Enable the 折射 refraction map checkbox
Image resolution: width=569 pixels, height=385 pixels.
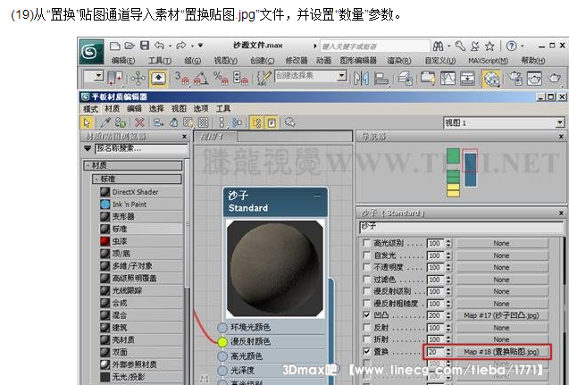367,339
